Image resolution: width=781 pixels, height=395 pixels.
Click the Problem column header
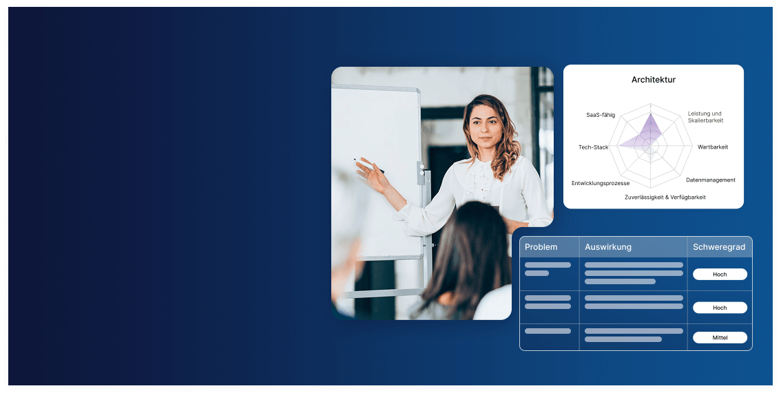point(541,247)
